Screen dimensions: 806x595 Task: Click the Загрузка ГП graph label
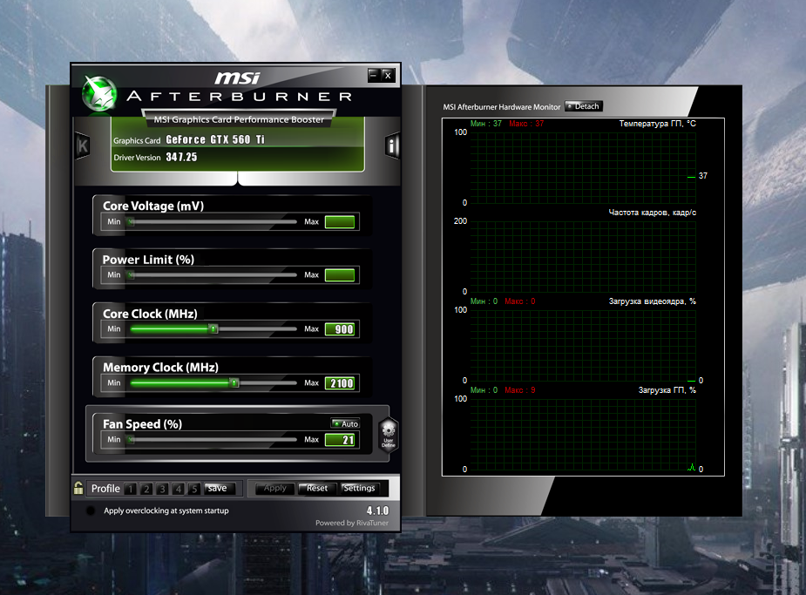pyautogui.click(x=667, y=390)
